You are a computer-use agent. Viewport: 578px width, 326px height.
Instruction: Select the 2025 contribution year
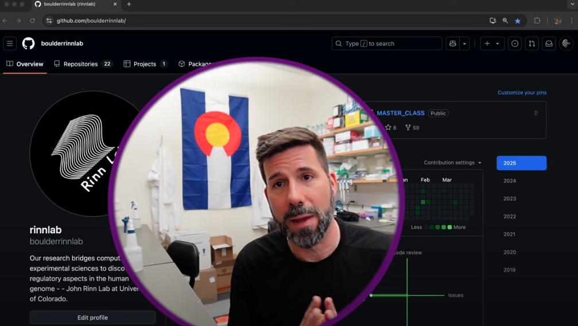click(x=521, y=163)
